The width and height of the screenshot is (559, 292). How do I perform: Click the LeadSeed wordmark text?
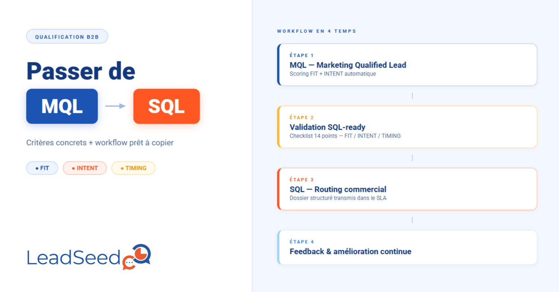pyautogui.click(x=74, y=257)
